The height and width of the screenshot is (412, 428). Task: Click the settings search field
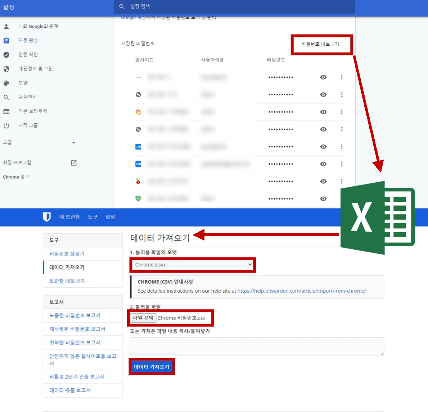[x=235, y=6]
